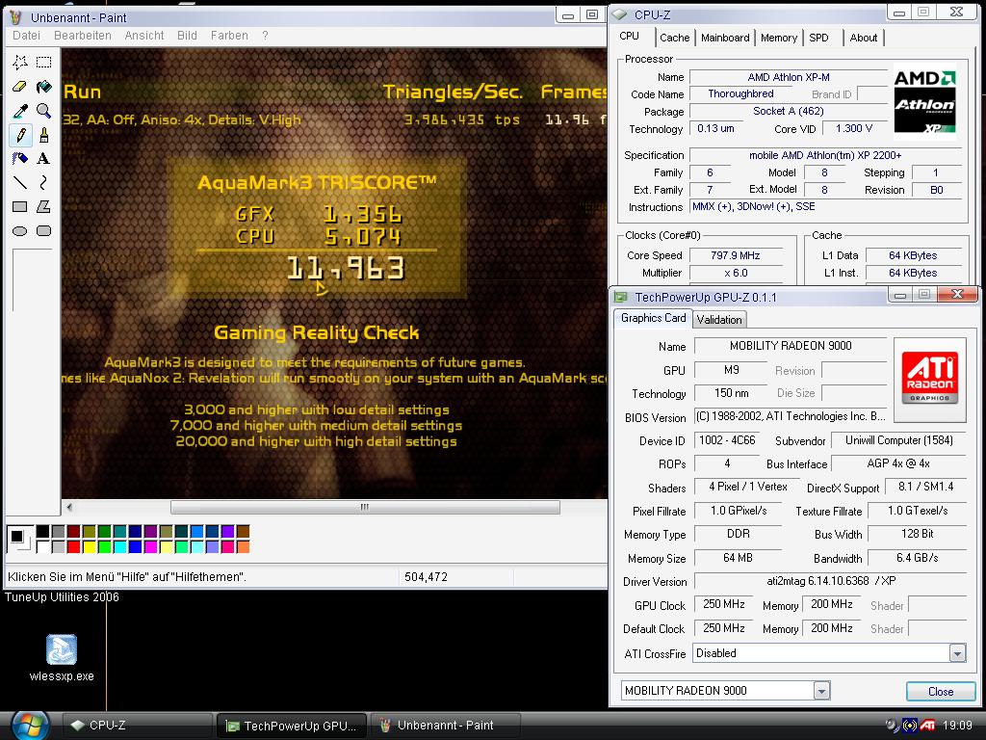Select the Pencil tool in Paint

pyautogui.click(x=20, y=135)
